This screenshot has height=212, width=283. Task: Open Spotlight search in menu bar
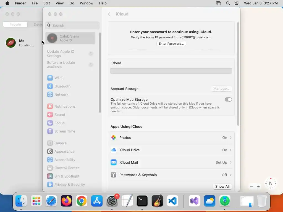[x=228, y=3]
